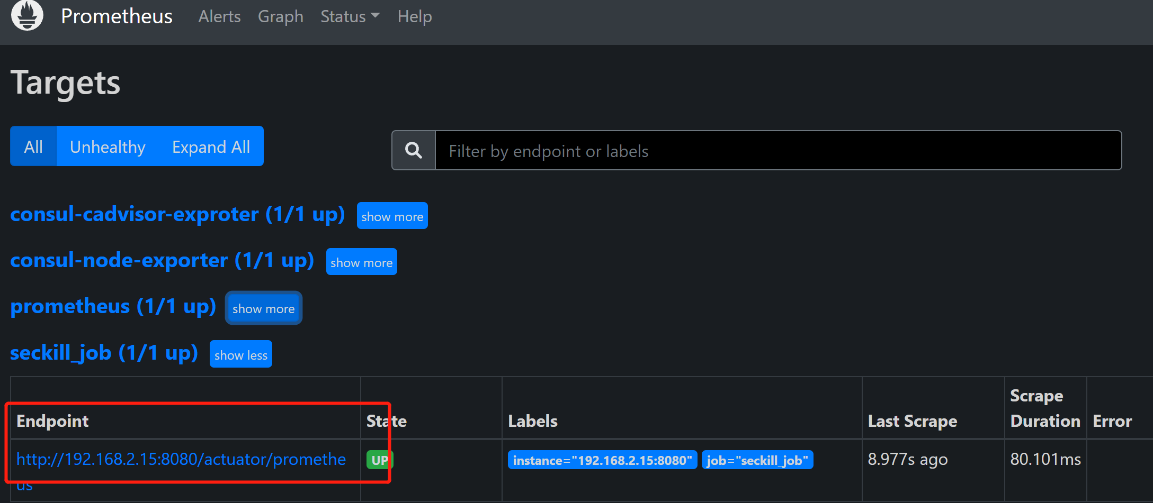Click the search magnifier icon
The width and height of the screenshot is (1153, 503).
(414, 151)
